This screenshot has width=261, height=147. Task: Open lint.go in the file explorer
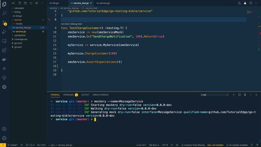19,16
